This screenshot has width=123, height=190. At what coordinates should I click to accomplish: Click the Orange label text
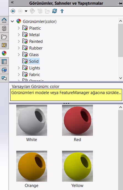(31, 186)
